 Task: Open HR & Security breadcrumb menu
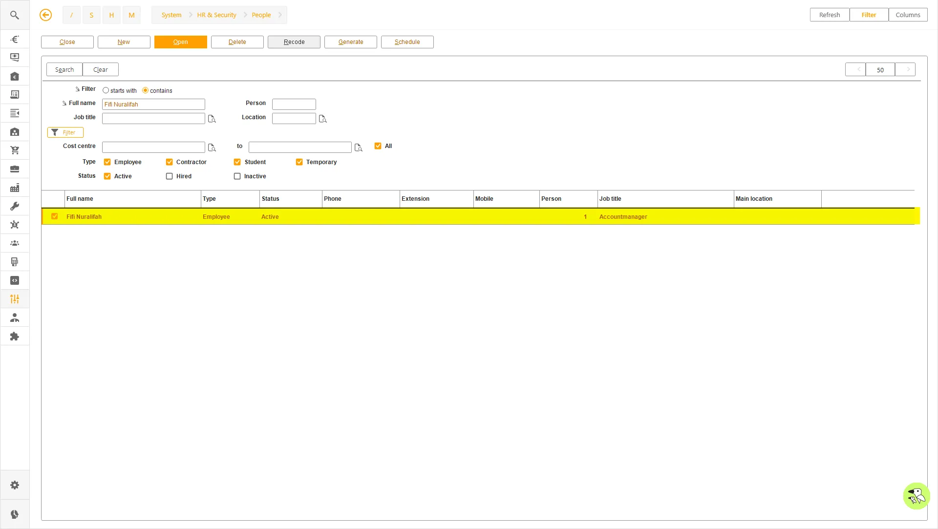(x=216, y=15)
